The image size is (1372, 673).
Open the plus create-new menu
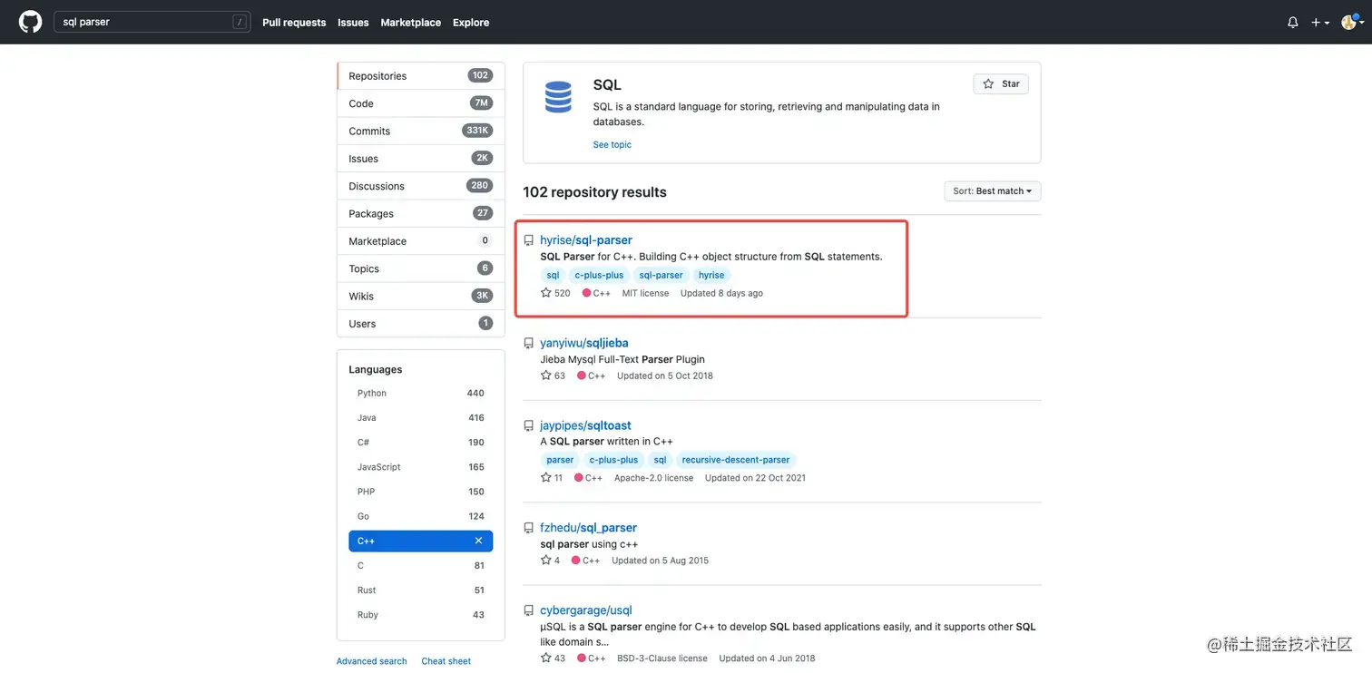coord(1320,23)
